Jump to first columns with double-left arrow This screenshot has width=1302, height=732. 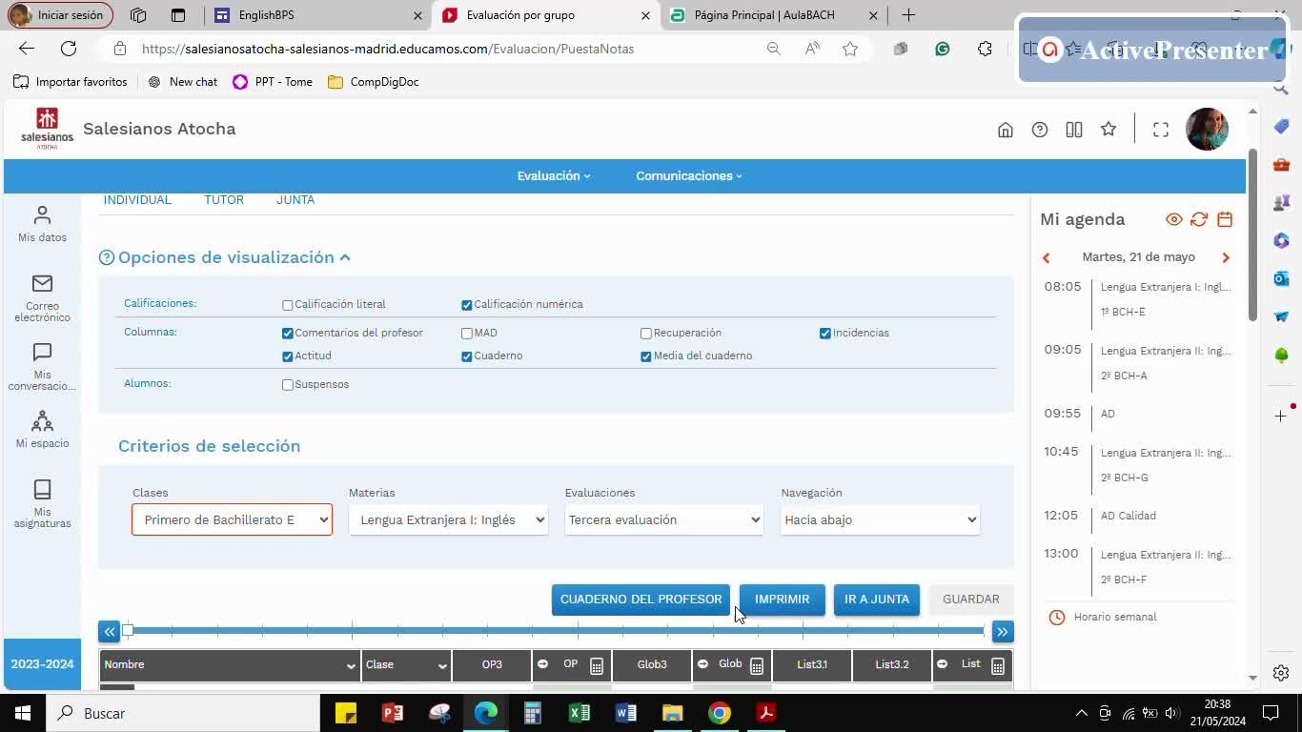110,631
